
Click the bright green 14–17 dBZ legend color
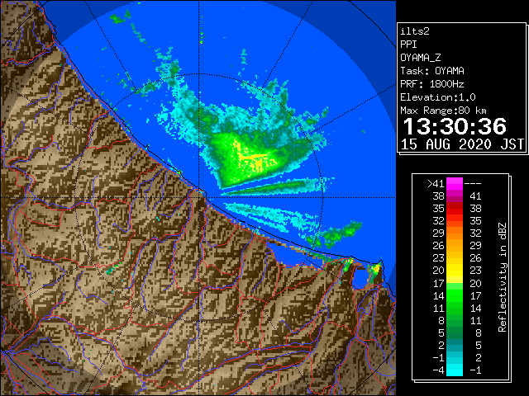click(455, 295)
